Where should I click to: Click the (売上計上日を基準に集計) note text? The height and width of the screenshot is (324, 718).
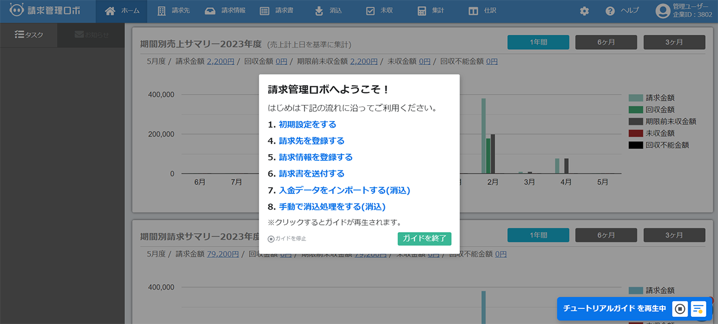(309, 45)
